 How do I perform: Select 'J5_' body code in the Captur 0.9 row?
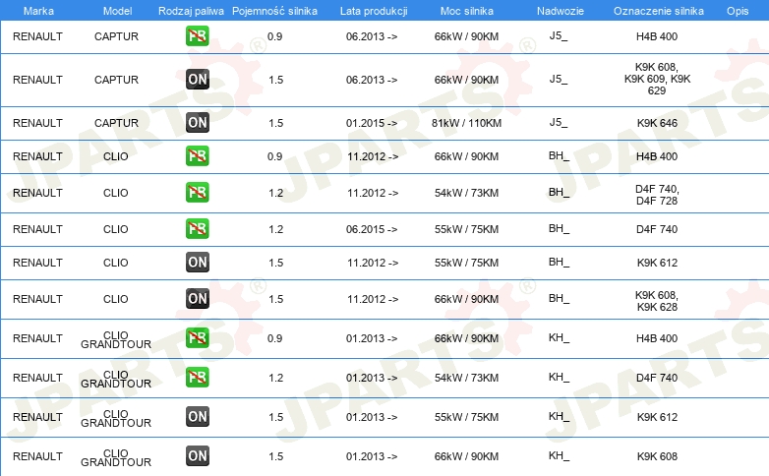pos(559,35)
